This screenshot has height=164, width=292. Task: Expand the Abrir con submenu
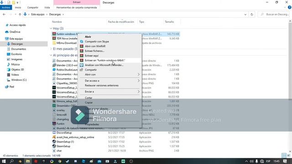coord(110,74)
